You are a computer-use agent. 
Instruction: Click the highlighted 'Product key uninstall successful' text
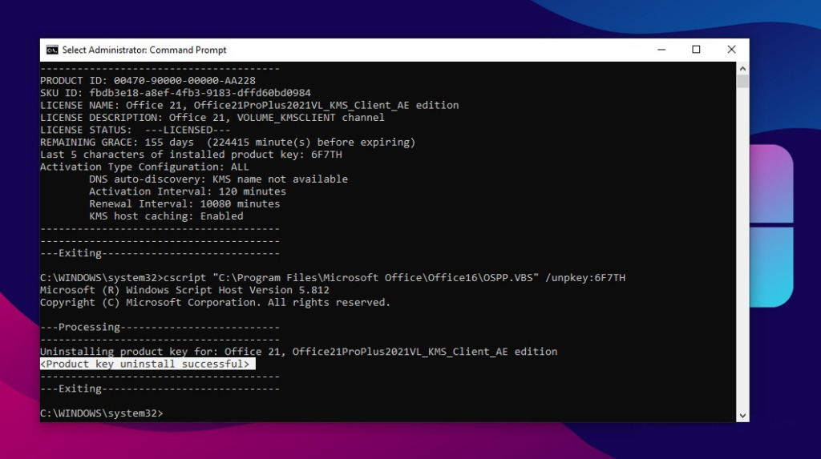pyautogui.click(x=148, y=364)
